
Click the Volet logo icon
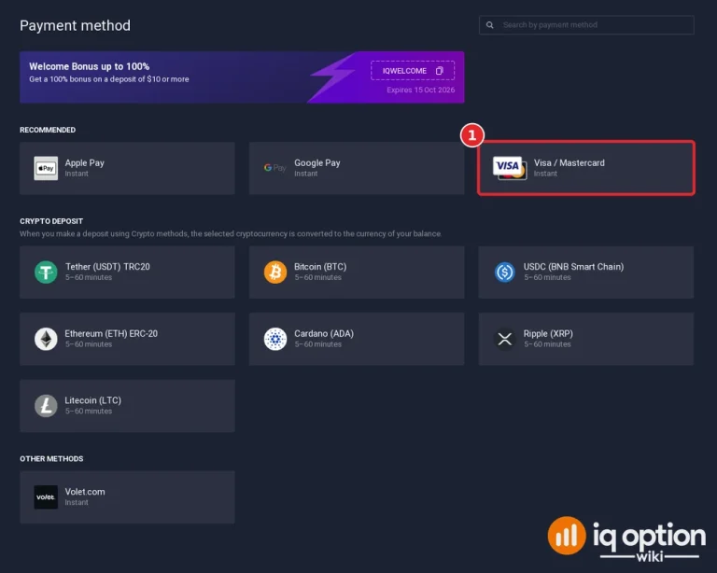[46, 497]
